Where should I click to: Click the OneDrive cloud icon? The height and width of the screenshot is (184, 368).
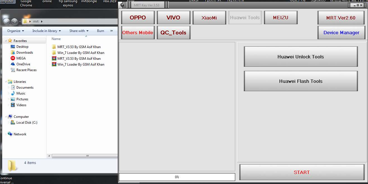tap(13, 64)
